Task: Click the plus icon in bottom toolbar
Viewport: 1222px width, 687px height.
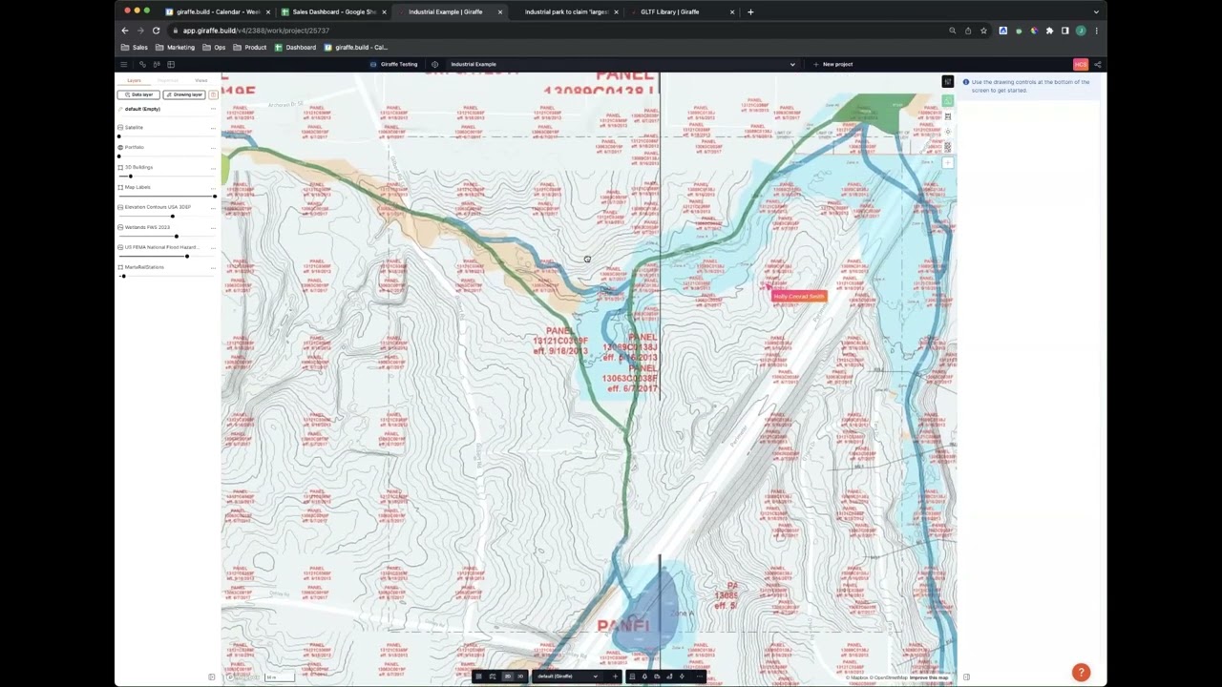Action: 615,677
